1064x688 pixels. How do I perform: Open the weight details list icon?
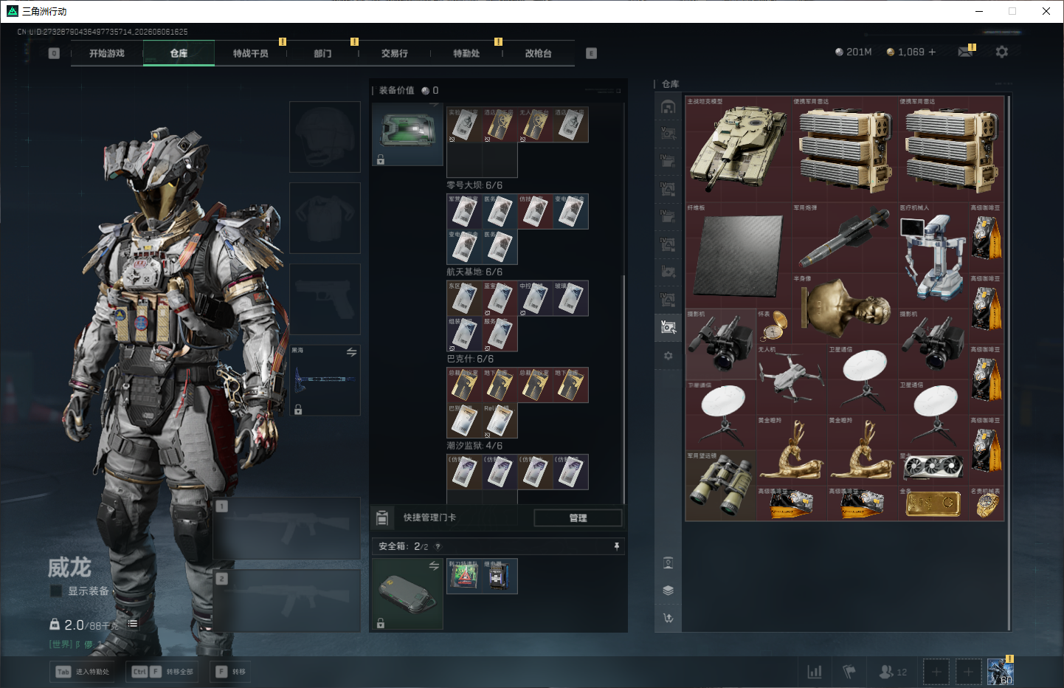(133, 624)
